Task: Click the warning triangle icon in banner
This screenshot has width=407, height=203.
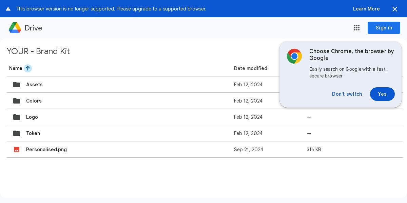Action: [x=8, y=9]
